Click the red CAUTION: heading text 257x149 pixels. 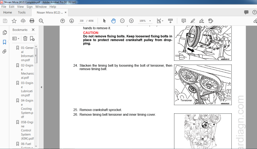pos(91,33)
